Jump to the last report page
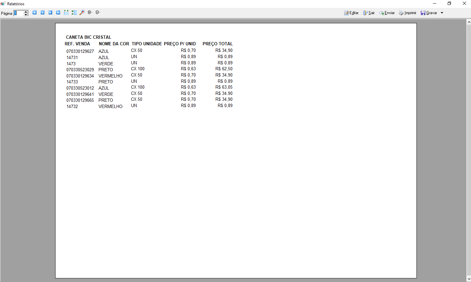471x282 pixels. (x=58, y=12)
